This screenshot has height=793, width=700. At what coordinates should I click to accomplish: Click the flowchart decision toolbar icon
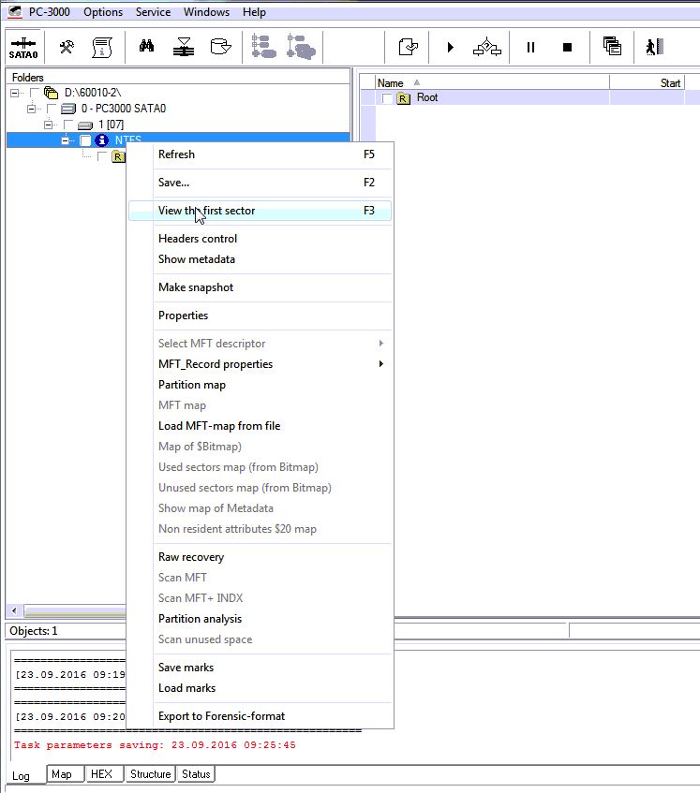pyautogui.click(x=487, y=47)
